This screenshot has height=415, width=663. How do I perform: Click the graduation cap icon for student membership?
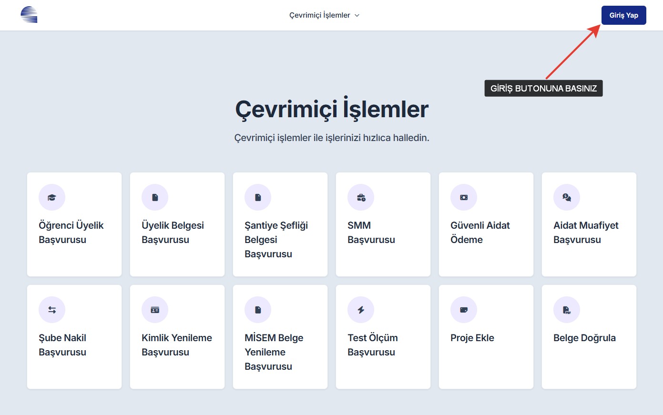[52, 197]
